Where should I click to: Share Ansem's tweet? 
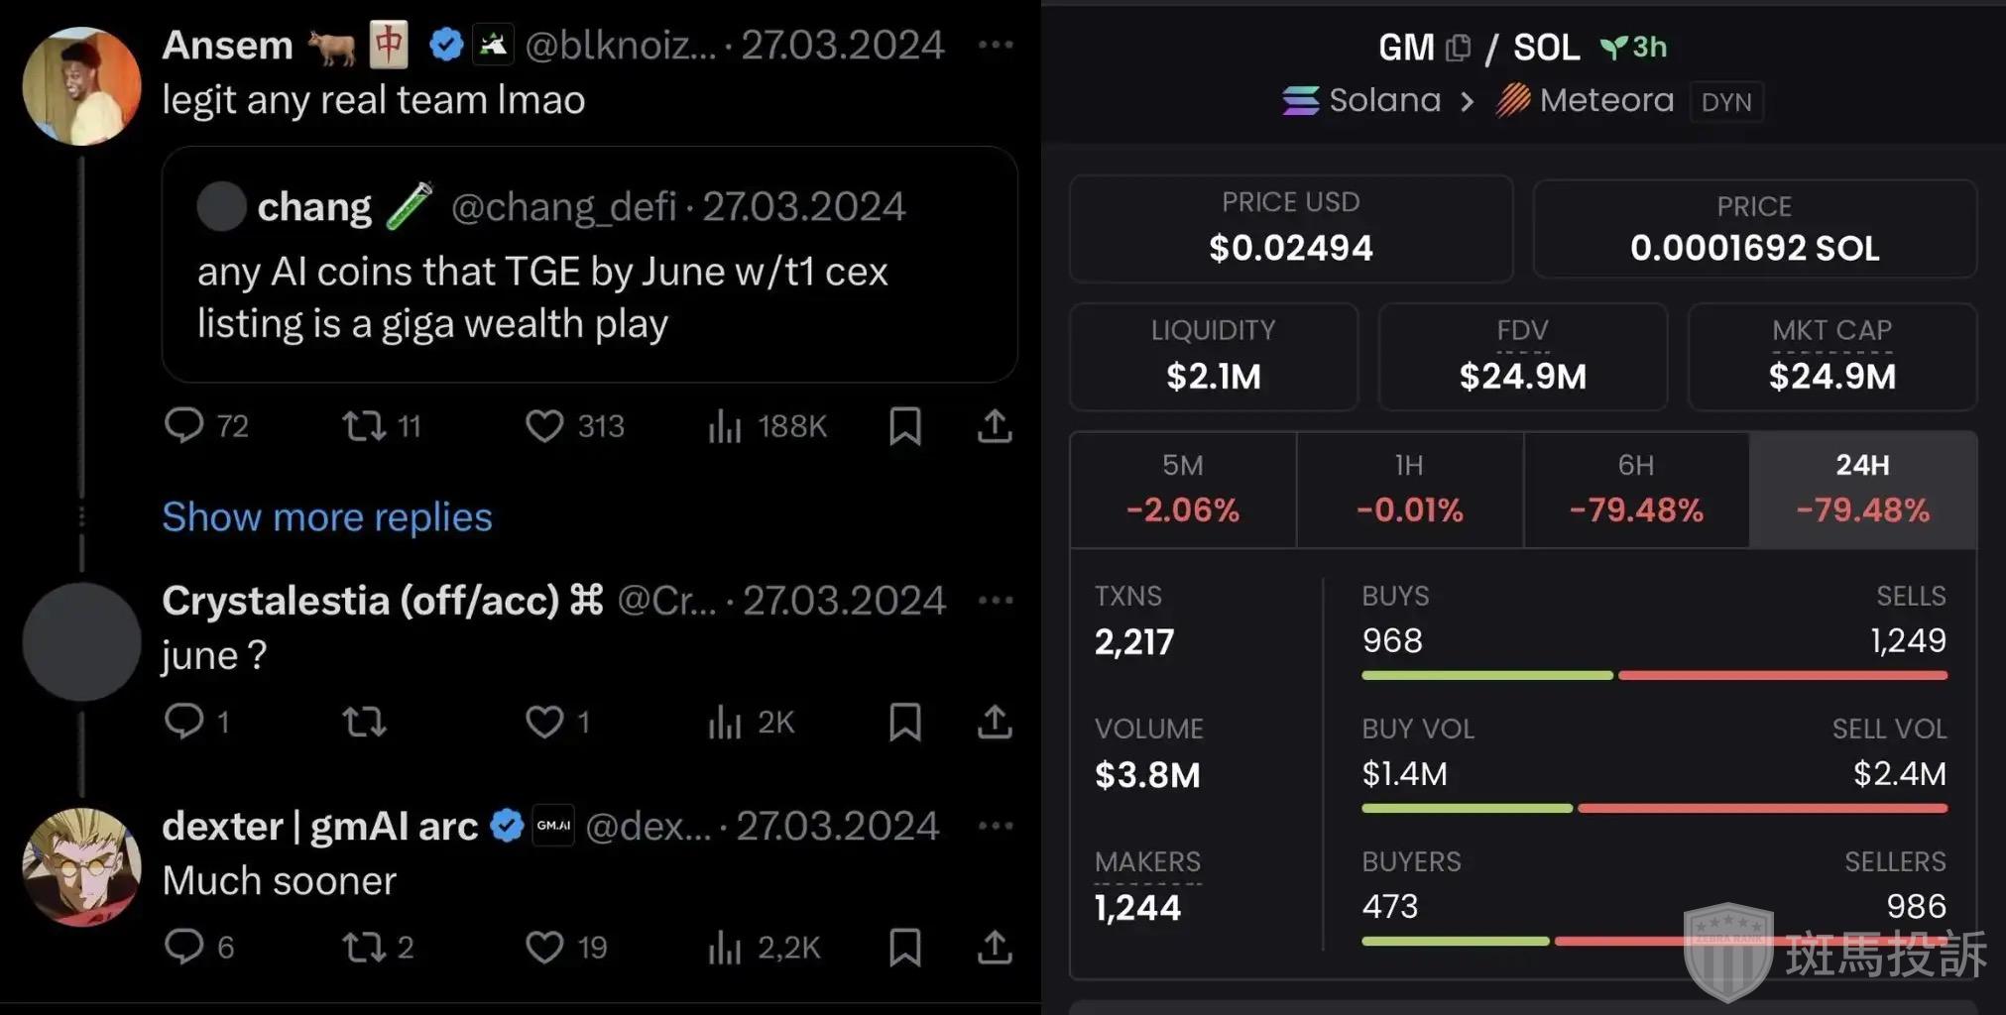click(995, 426)
